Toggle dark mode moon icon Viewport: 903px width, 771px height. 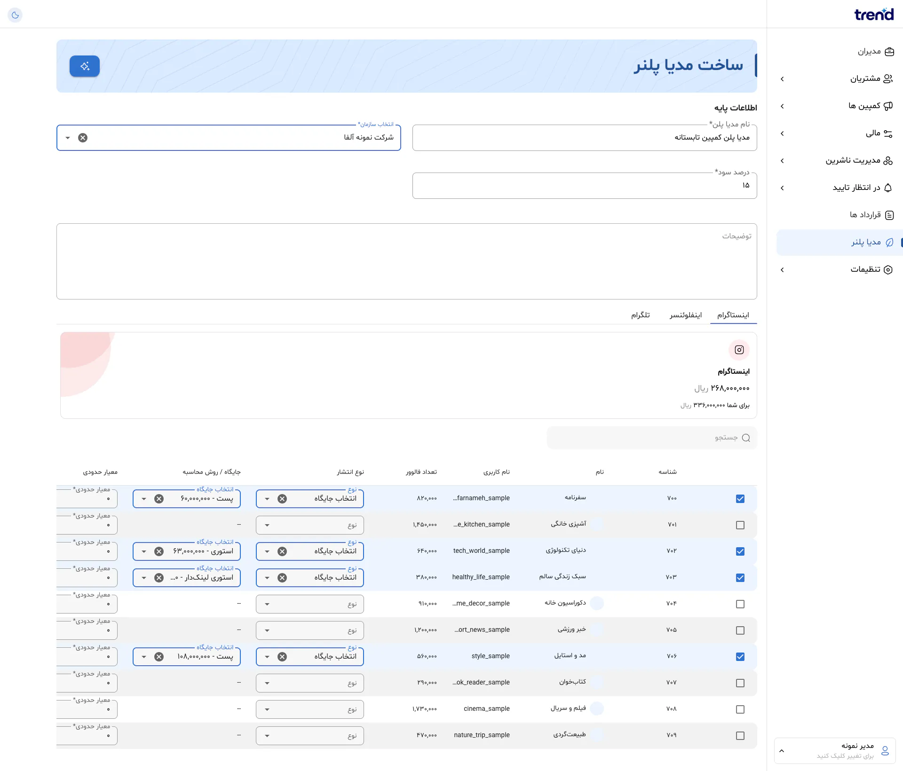pyautogui.click(x=15, y=15)
